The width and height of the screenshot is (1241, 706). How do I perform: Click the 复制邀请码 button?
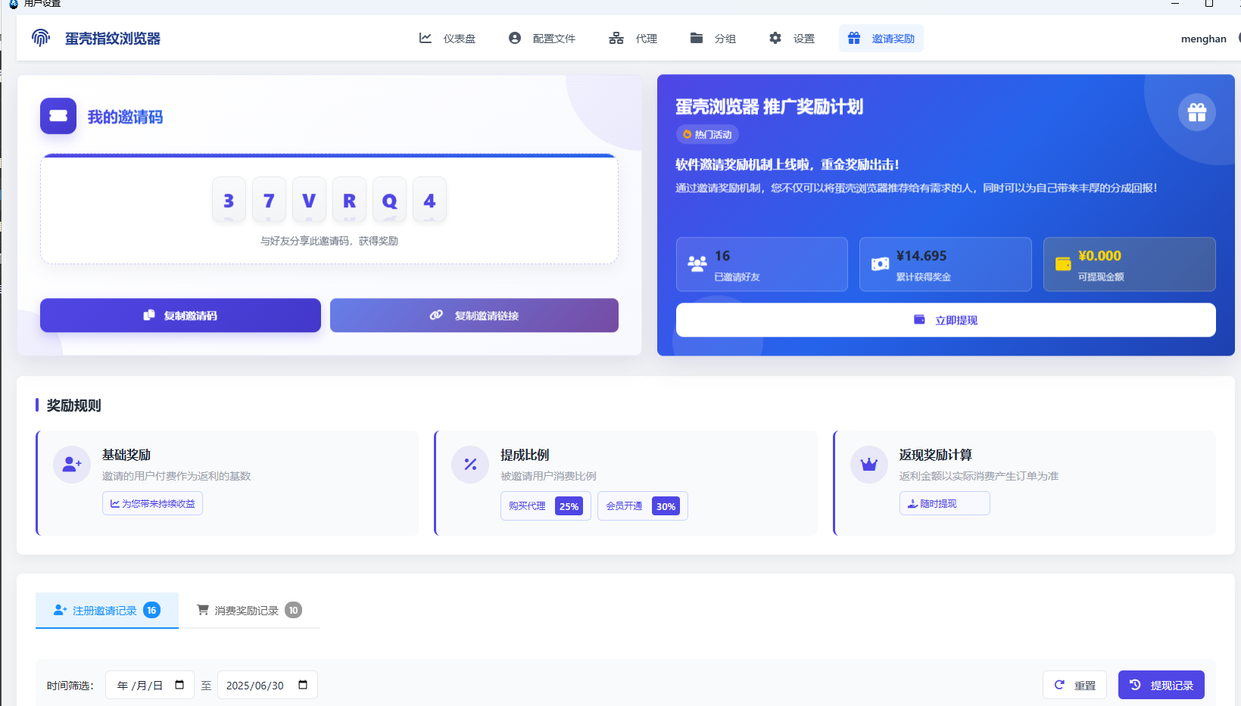(x=180, y=316)
